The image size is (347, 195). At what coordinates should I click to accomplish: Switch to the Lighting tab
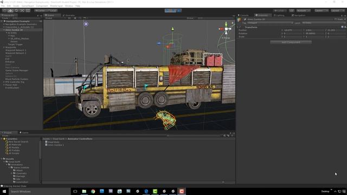pos(279,15)
